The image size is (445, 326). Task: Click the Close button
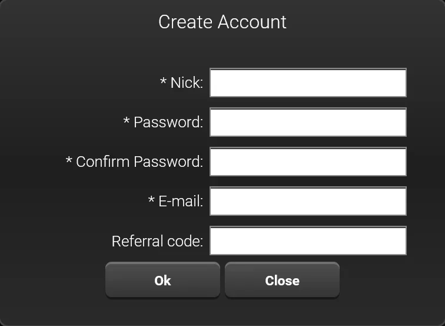click(282, 281)
